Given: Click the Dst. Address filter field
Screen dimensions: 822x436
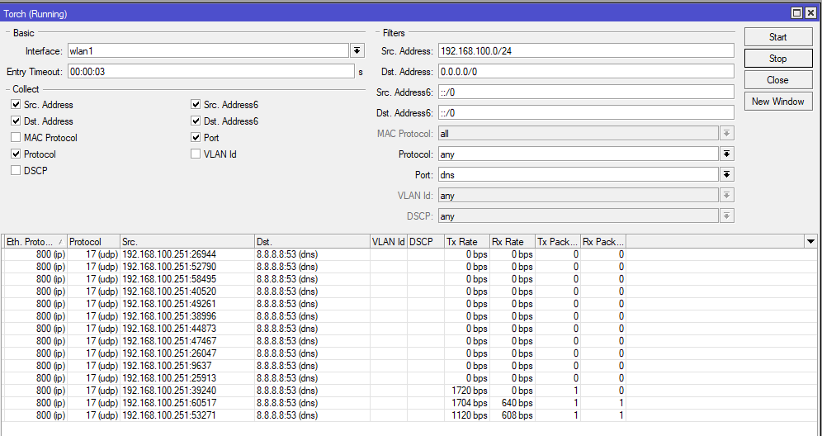Looking at the screenshot, I should tap(586, 71).
